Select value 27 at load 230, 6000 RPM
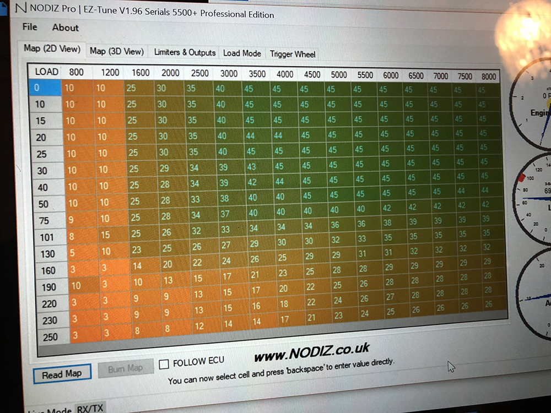Viewport: 551px width, 413px height. (x=396, y=297)
